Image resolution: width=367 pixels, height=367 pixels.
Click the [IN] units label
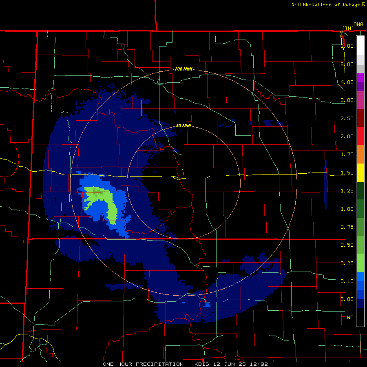348,28
